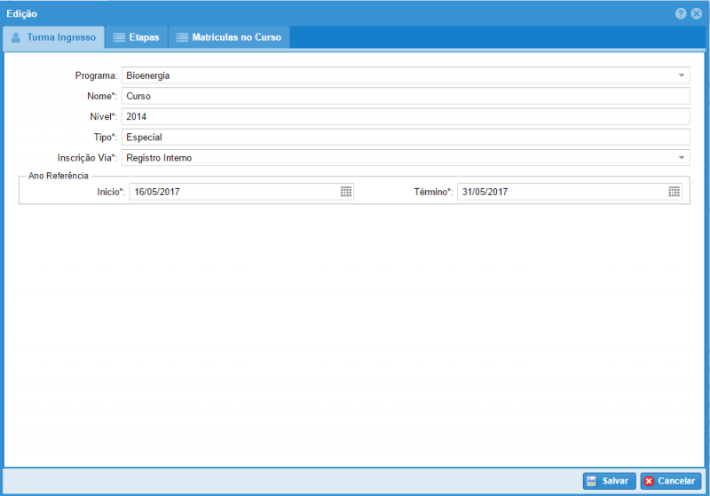
Task: Click the Término date field showing 31/05/2017
Action: (x=561, y=192)
